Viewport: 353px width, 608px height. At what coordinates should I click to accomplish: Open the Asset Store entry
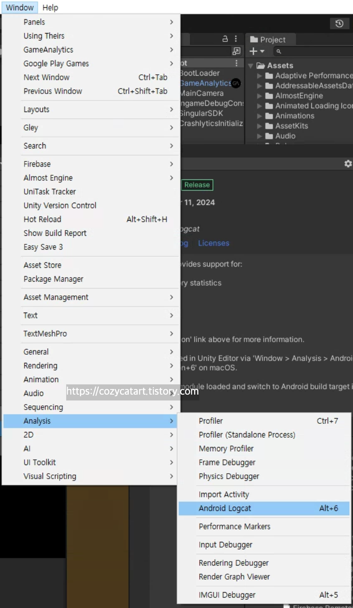coord(91,265)
